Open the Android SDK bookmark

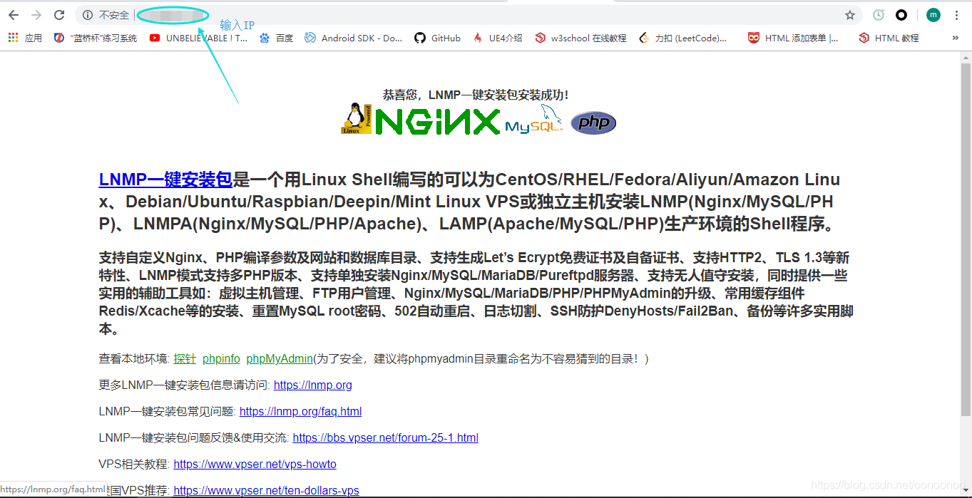coord(354,38)
